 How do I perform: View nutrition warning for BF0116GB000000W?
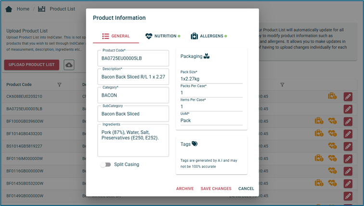[332, 170]
